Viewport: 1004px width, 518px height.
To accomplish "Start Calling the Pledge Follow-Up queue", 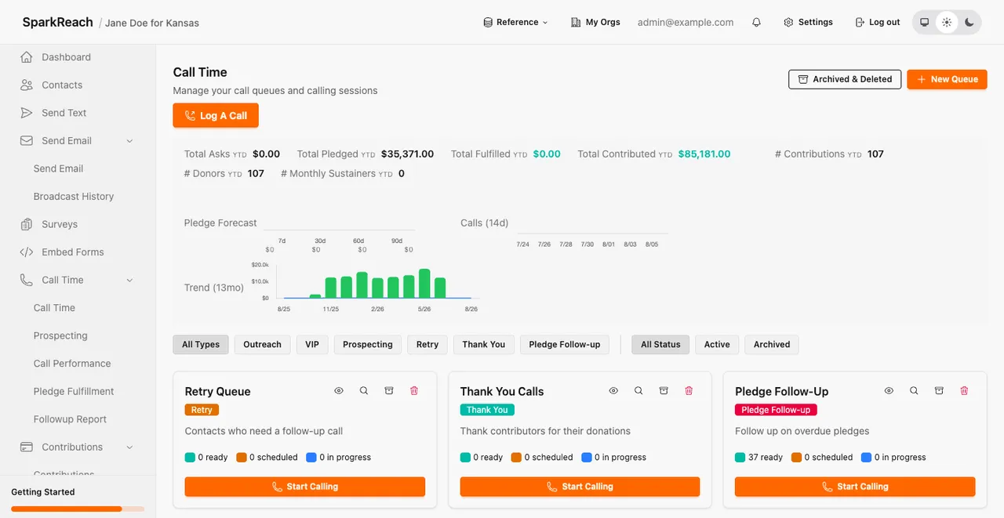I will click(855, 487).
